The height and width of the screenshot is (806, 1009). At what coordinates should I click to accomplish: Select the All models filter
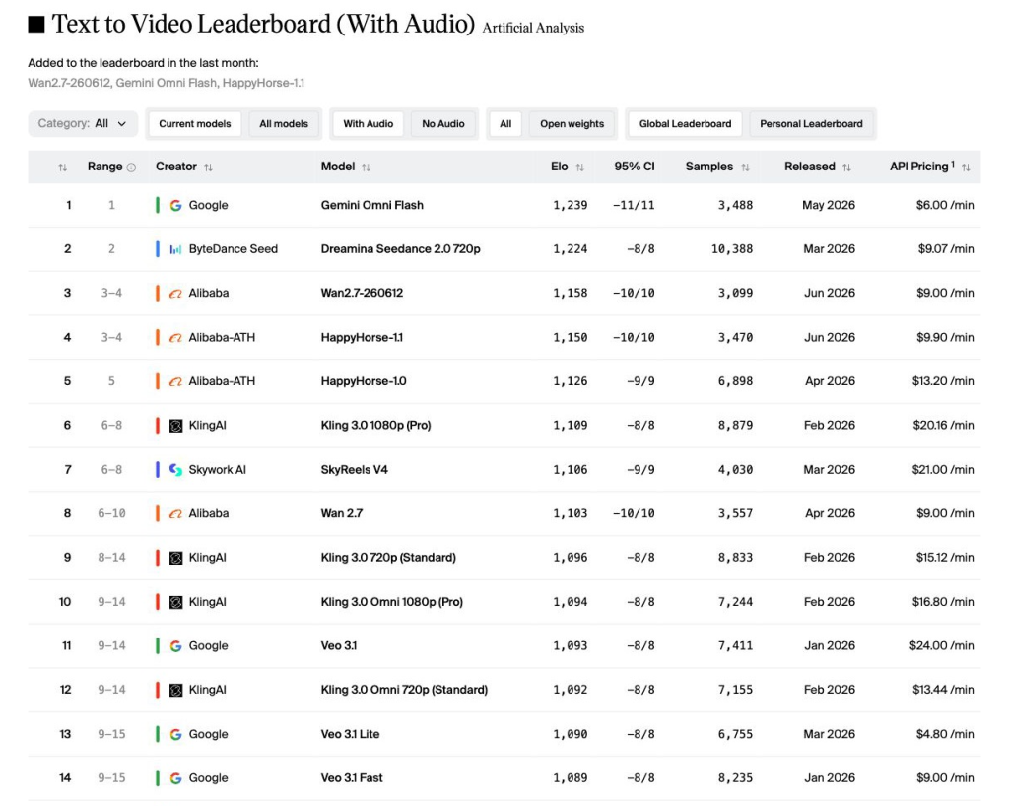click(x=283, y=123)
